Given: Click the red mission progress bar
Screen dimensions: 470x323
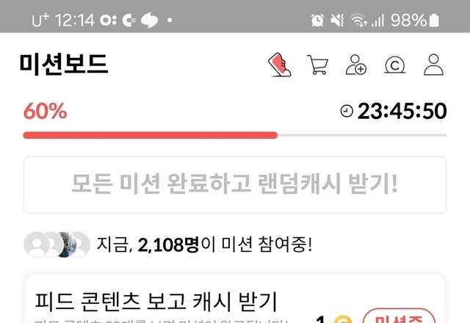Looking at the screenshot, I should 150,135.
